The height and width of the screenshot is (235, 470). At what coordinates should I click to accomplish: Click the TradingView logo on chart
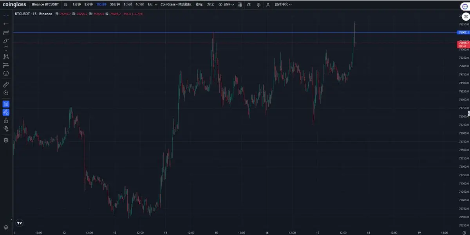point(19,223)
